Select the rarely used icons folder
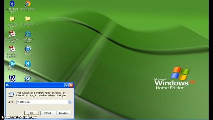This screenshot has width=213, height=120. click(x=12, y=22)
